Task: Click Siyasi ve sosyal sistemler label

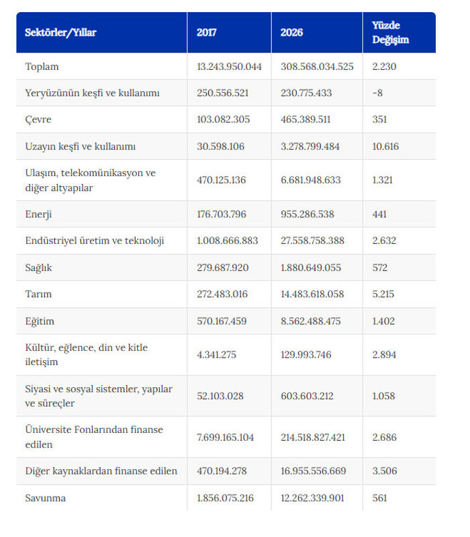Action: point(99,397)
